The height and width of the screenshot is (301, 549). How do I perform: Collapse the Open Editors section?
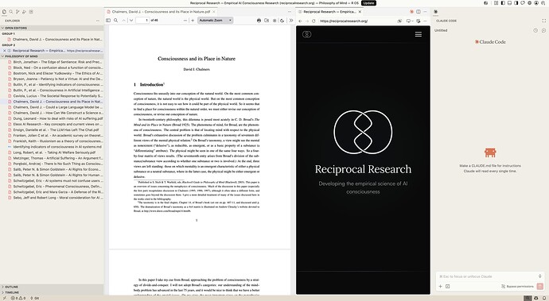click(x=52, y=28)
